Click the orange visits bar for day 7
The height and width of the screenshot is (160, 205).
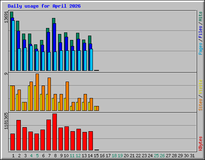(x=49, y=94)
